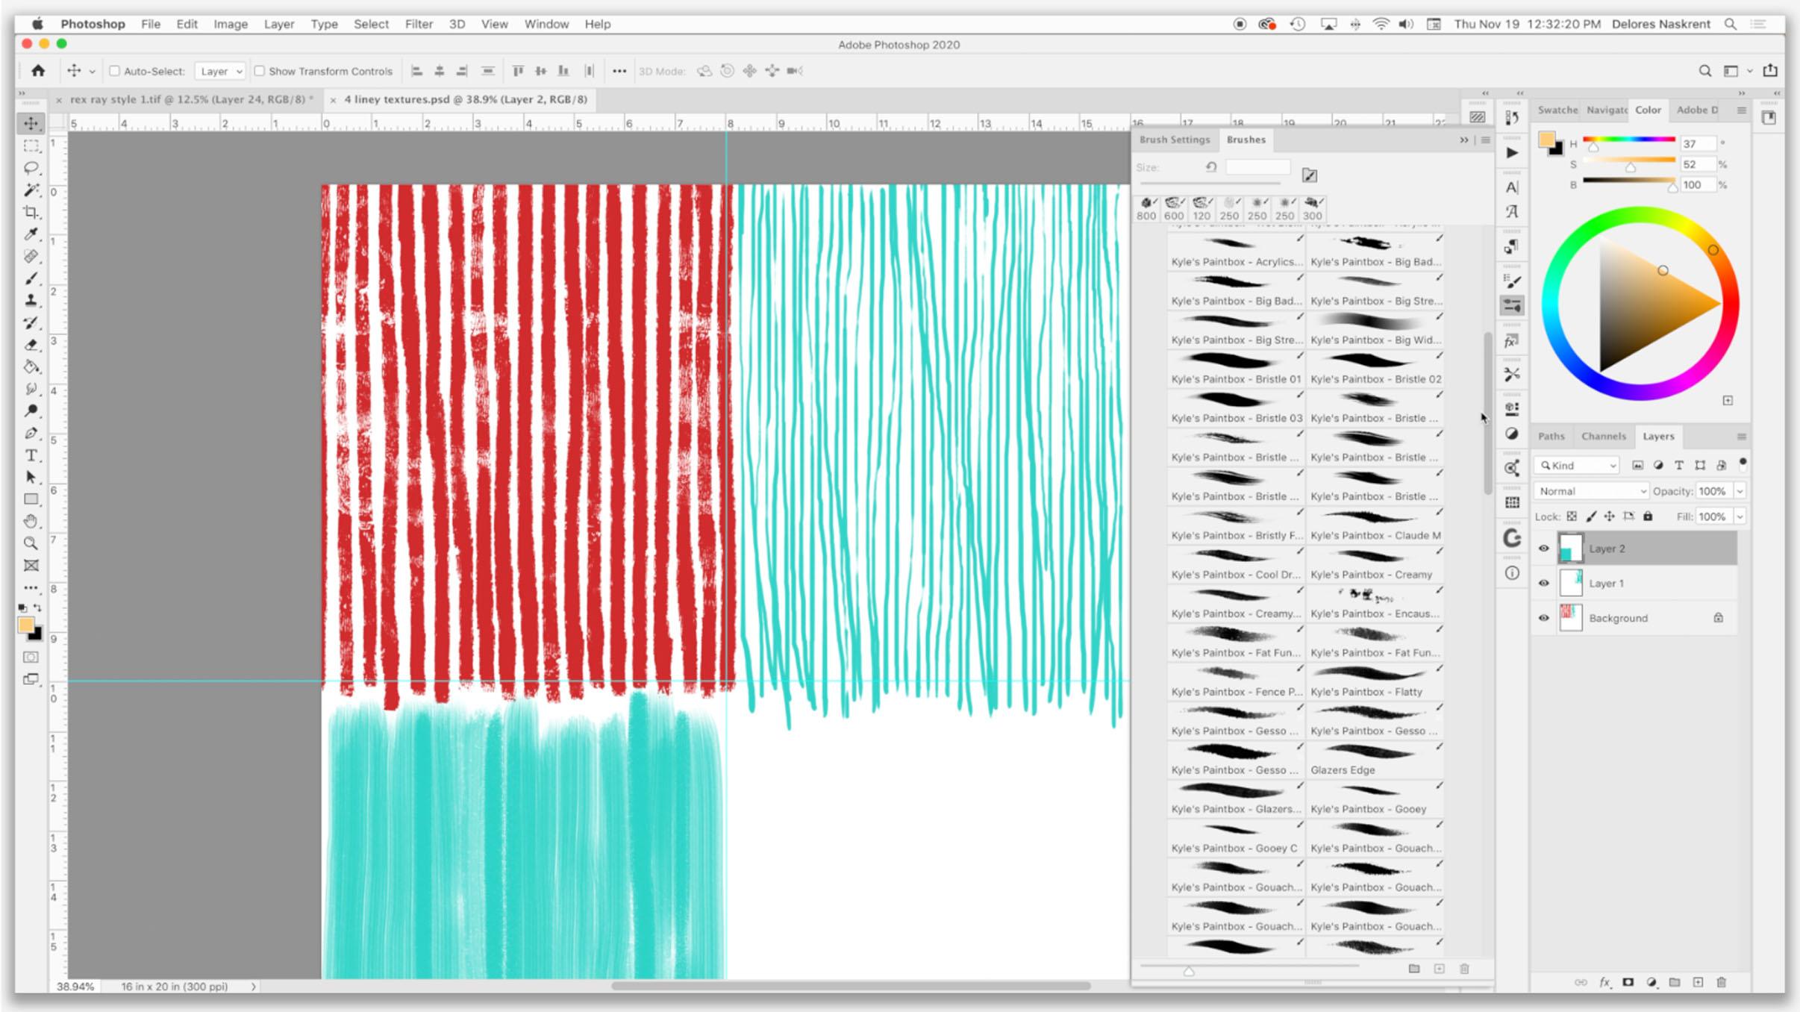Toggle lock all padlock icon

point(1648,516)
